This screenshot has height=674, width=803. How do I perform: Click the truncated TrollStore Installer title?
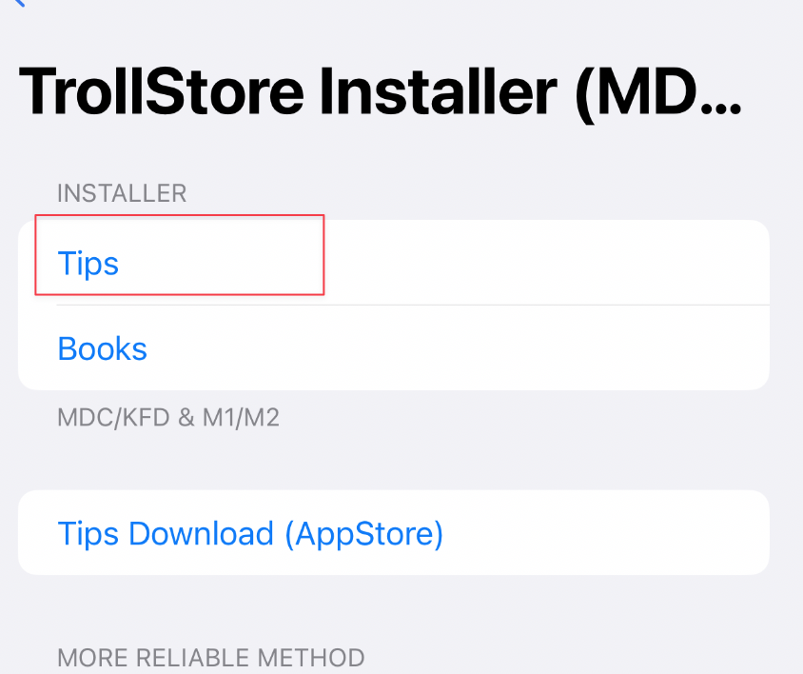click(x=381, y=93)
